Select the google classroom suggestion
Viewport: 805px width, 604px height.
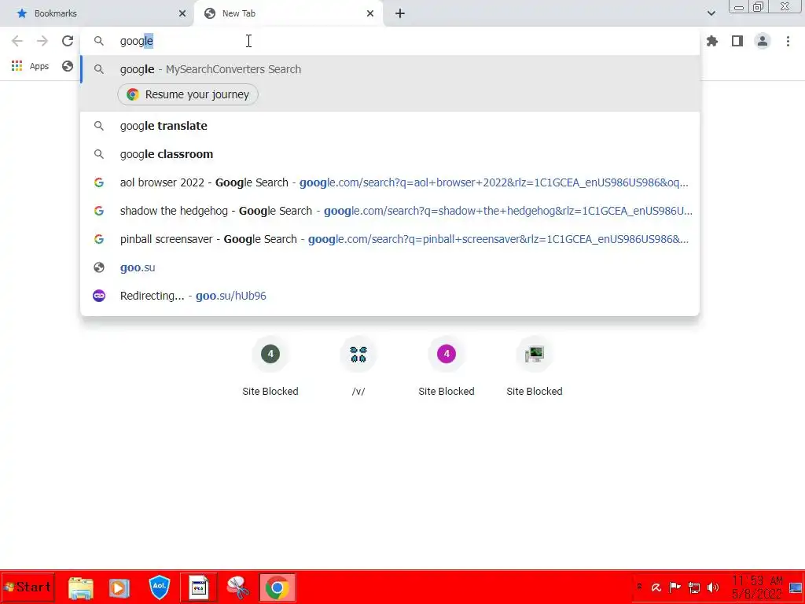pyautogui.click(x=390, y=154)
